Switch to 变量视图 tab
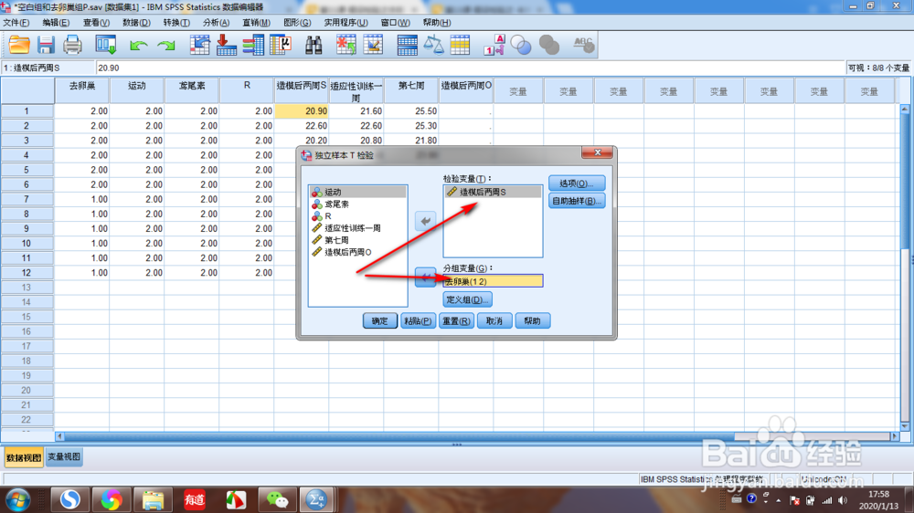 [64, 457]
